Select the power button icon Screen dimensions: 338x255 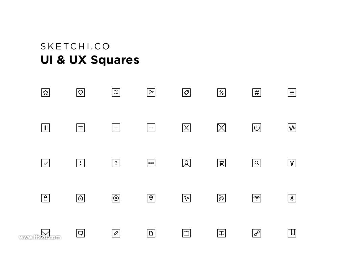pos(257,128)
